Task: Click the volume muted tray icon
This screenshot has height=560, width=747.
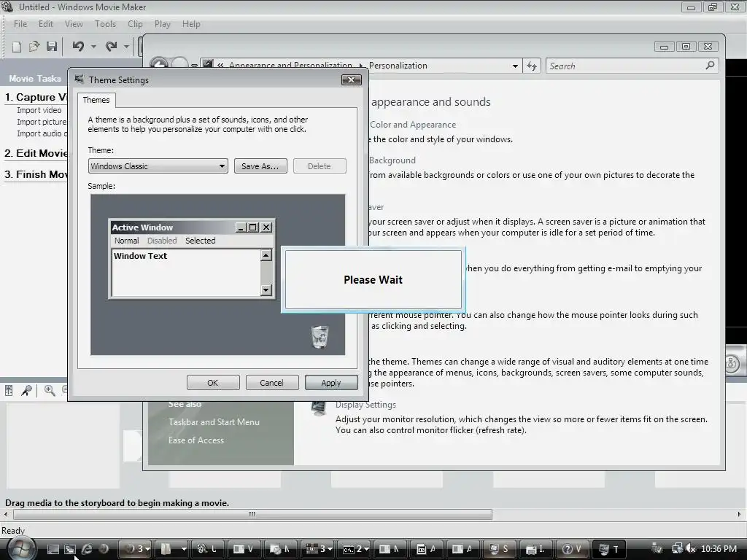Action: coord(690,548)
